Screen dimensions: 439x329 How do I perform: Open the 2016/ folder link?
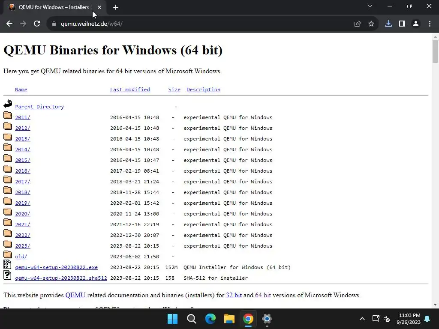23,171
